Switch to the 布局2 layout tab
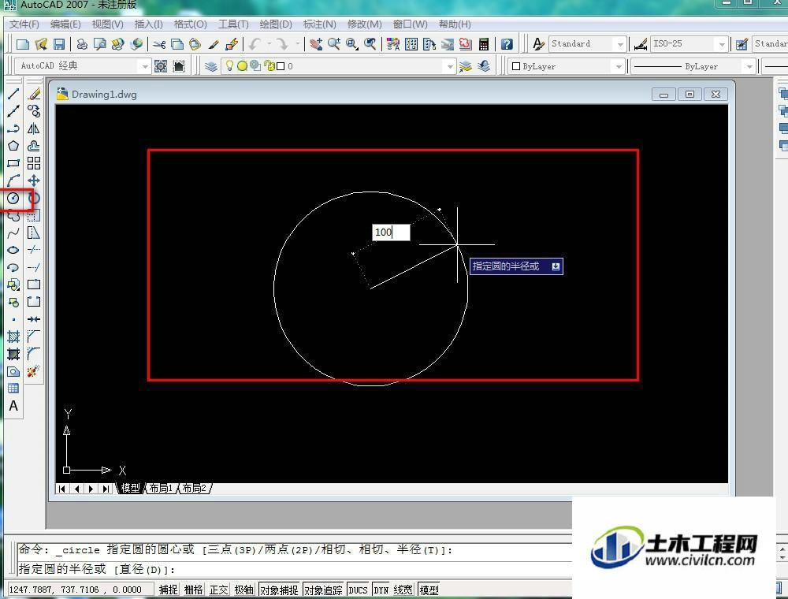This screenshot has height=599, width=788. 195,488
